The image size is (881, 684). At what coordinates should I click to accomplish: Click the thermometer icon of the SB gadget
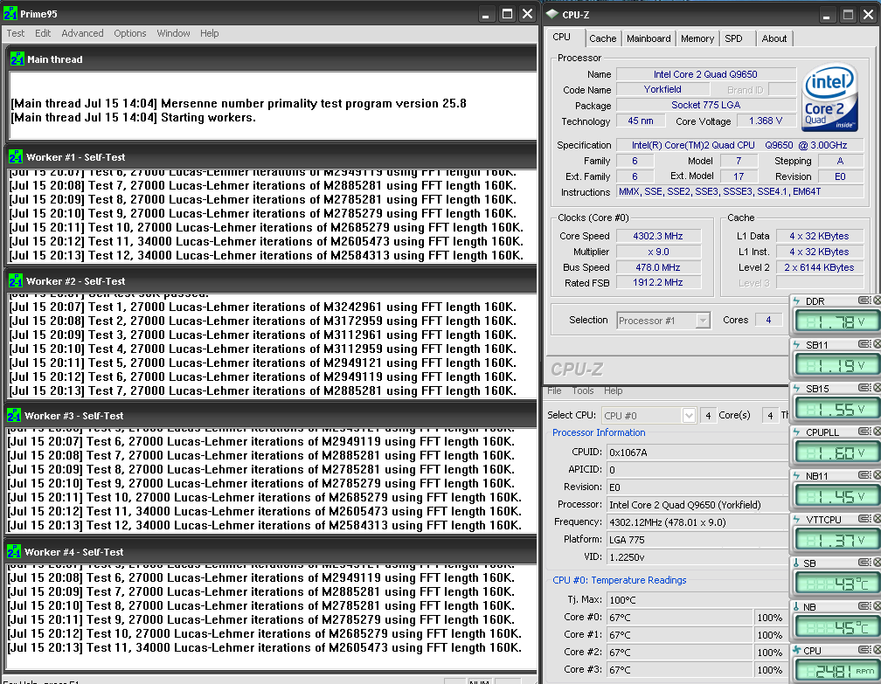point(797,563)
